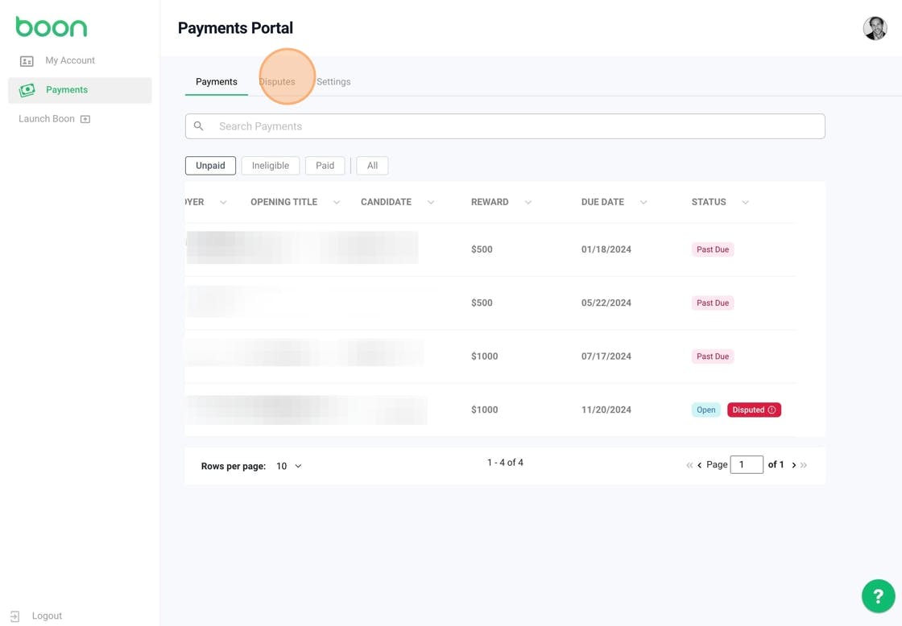Go to previous page arrow

click(700, 465)
